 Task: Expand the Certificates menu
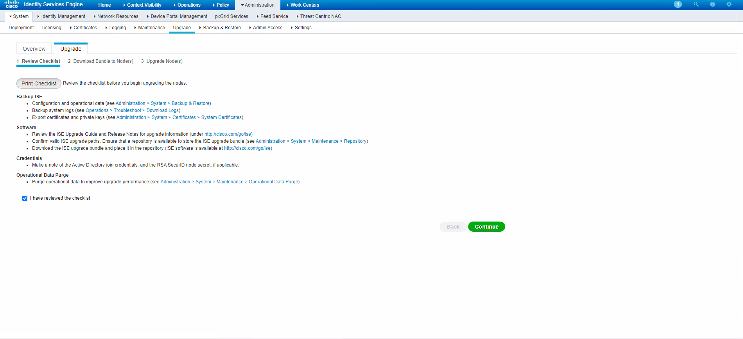pos(83,28)
